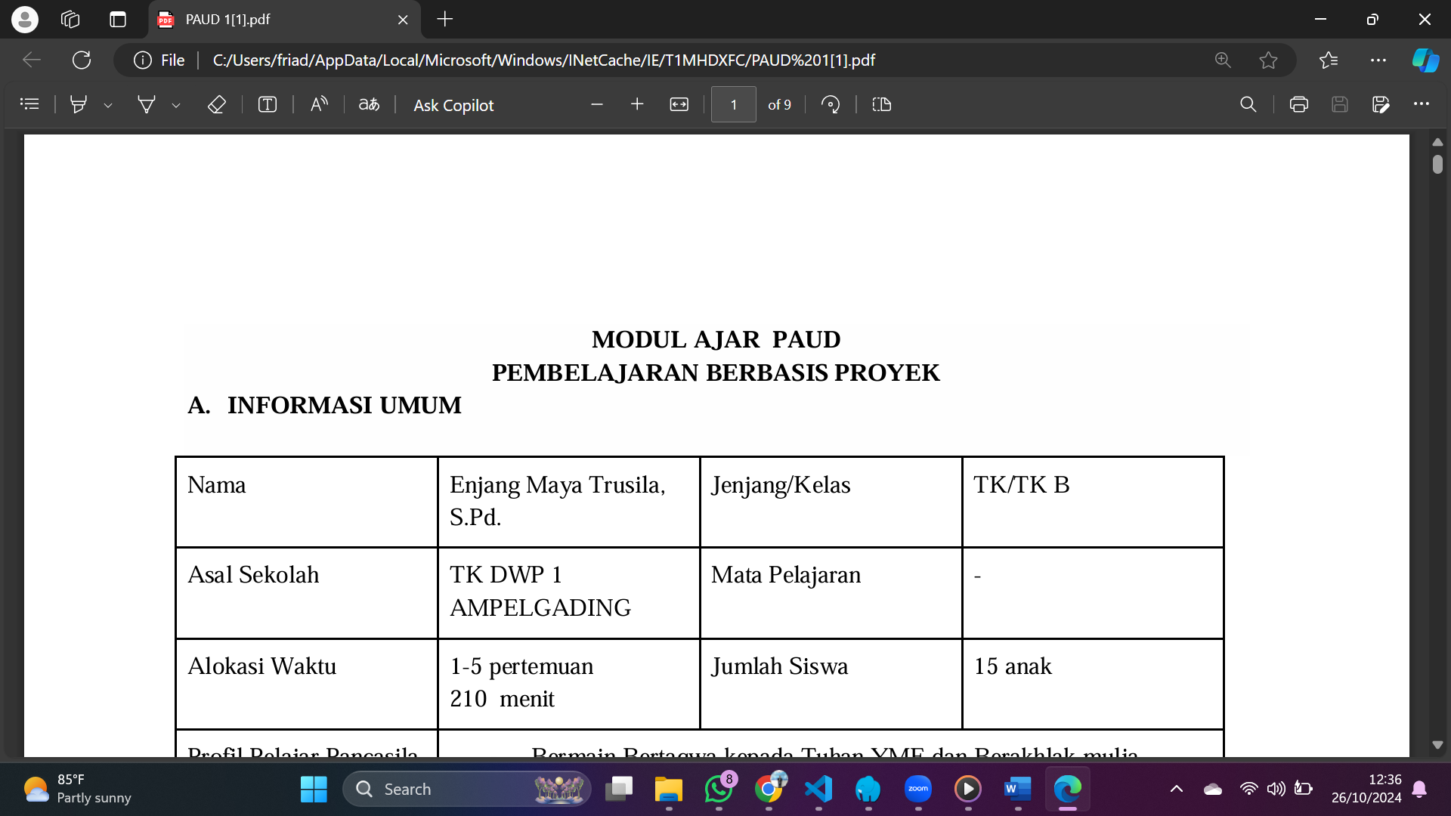Open the Translate document tool

[x=369, y=104]
